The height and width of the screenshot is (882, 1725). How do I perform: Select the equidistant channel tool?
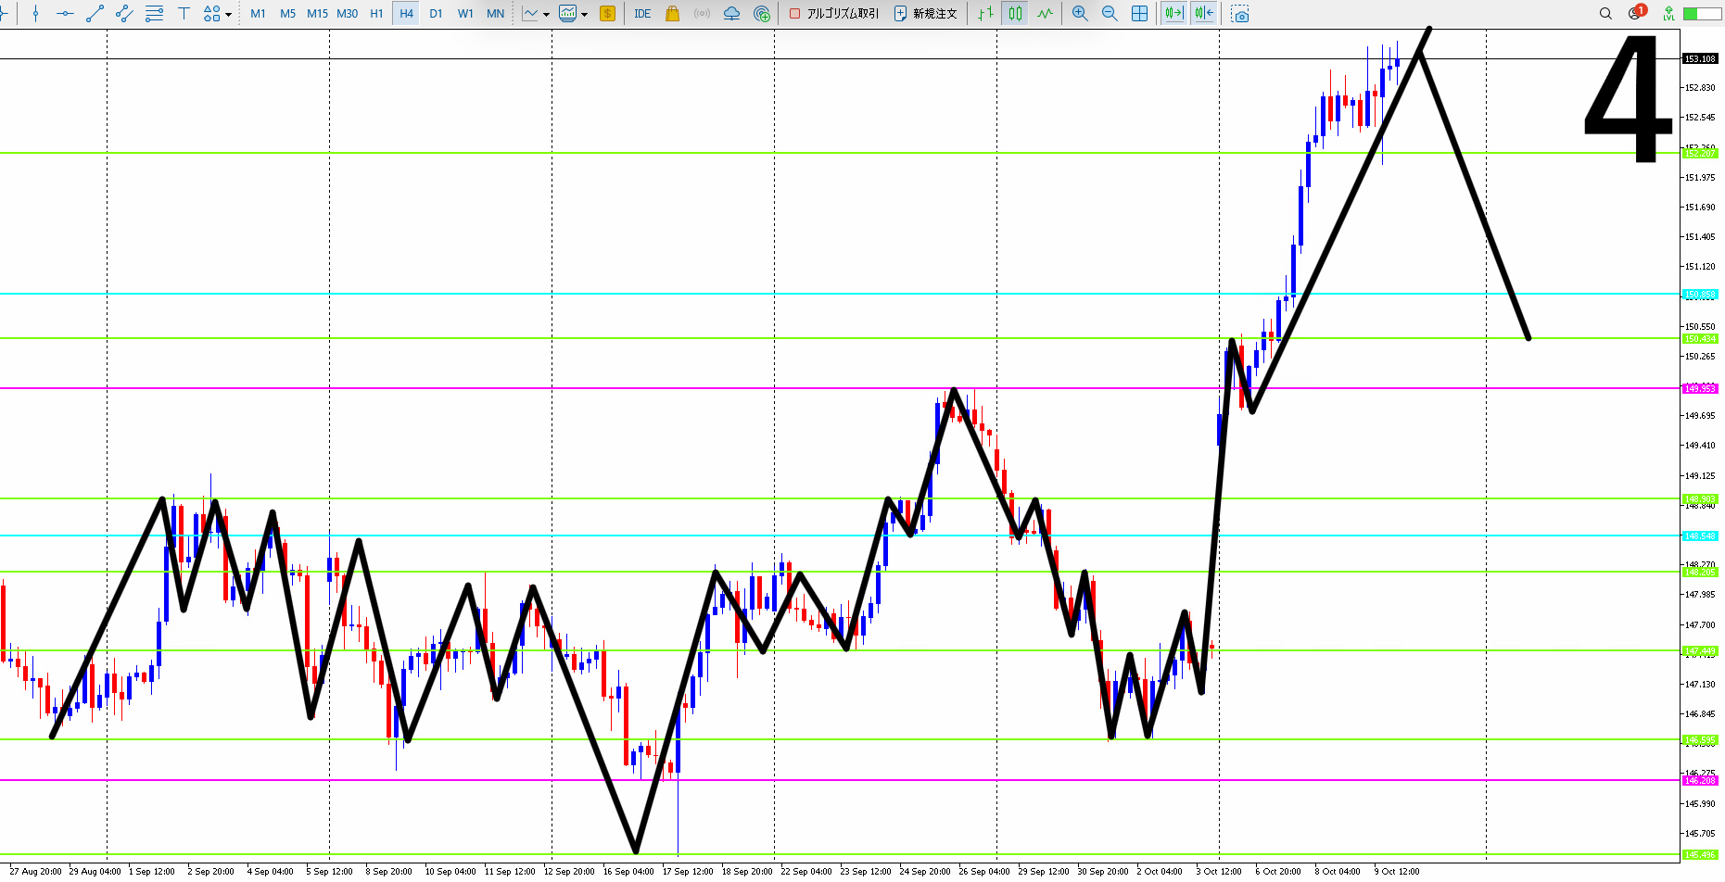(124, 14)
